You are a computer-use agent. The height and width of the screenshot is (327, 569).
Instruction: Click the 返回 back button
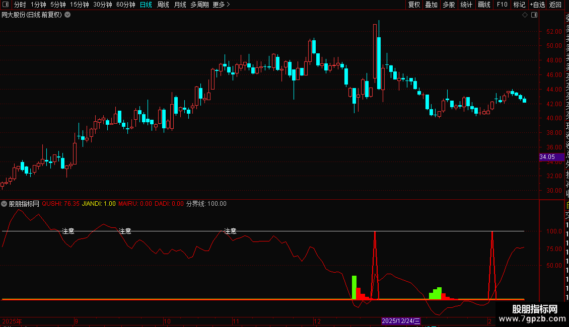coord(555,5)
